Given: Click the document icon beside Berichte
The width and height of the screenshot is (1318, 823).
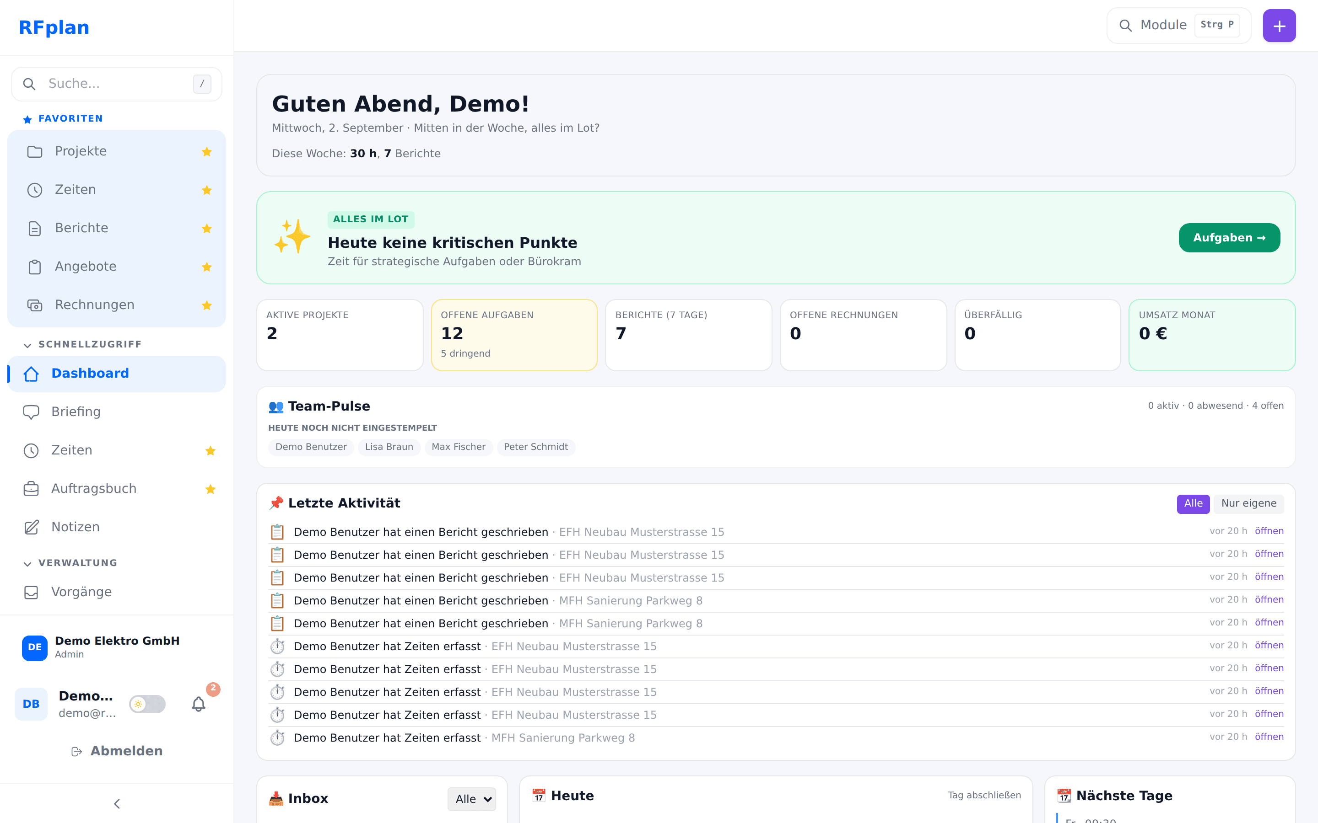Looking at the screenshot, I should pyautogui.click(x=35, y=229).
